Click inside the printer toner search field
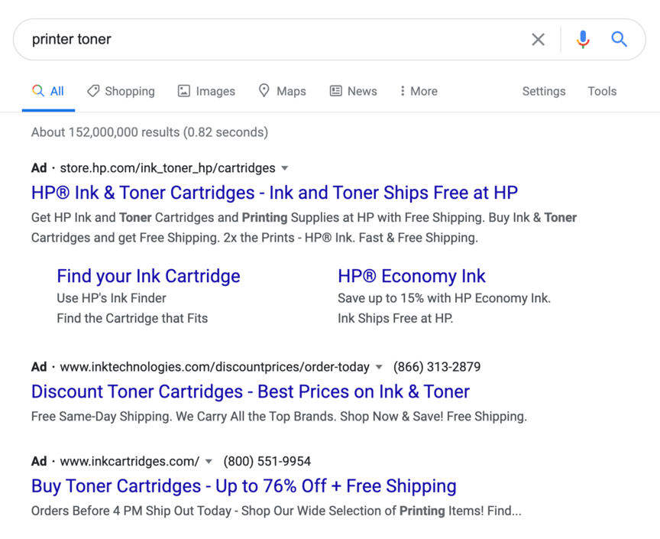Viewport: 660px width, 539px height. [270, 39]
